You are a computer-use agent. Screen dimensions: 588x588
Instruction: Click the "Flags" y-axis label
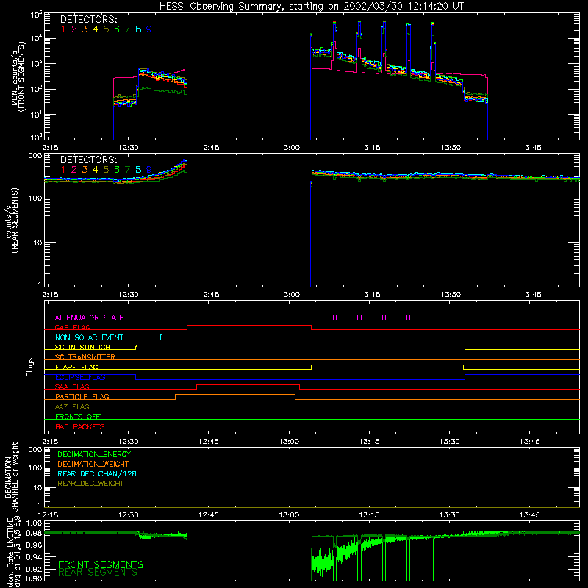30,367
